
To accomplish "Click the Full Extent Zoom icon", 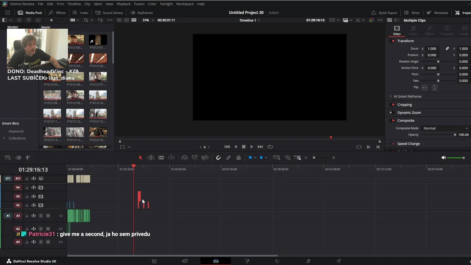I will point(277,158).
